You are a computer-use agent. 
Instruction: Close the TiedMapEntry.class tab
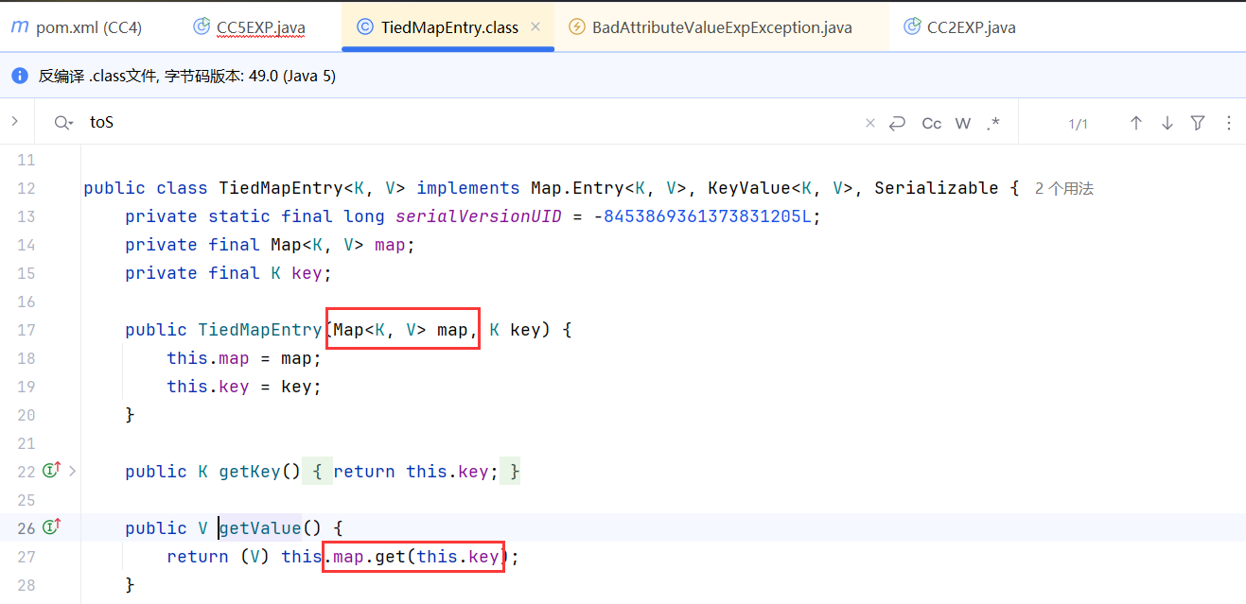coord(535,27)
